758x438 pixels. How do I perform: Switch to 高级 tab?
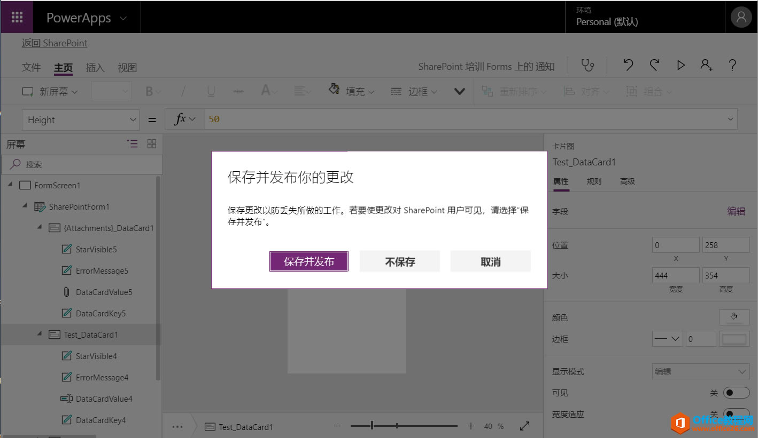coord(628,181)
